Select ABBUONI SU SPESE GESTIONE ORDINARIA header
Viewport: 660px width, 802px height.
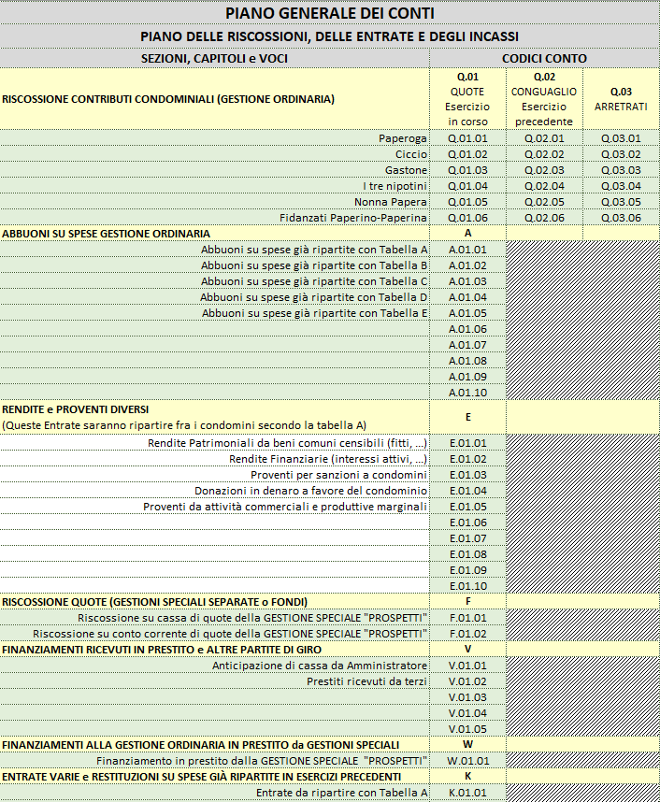214,234
